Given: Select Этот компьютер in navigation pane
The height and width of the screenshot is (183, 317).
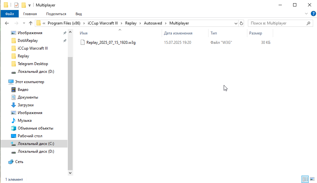Looking at the screenshot, I should tap(29, 82).
